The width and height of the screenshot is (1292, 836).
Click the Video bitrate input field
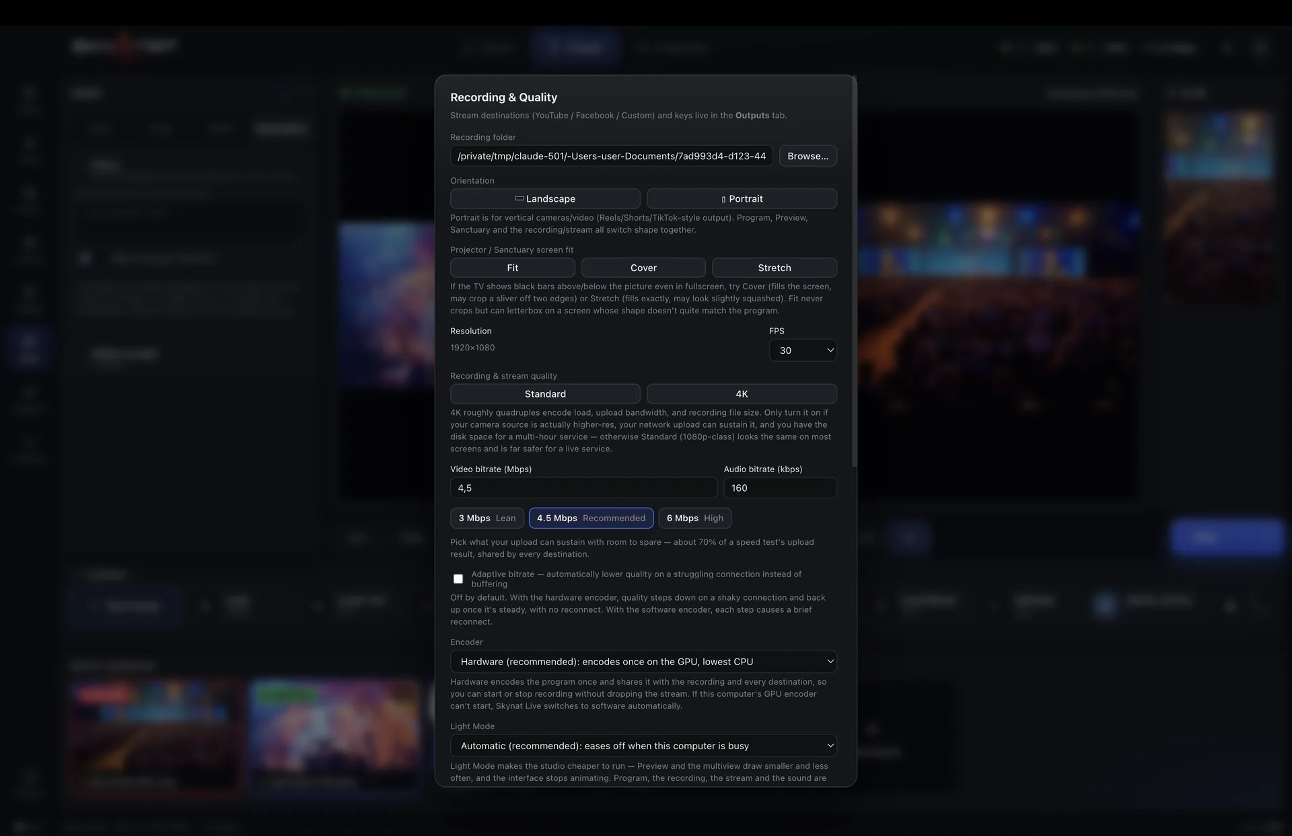pyautogui.click(x=583, y=488)
